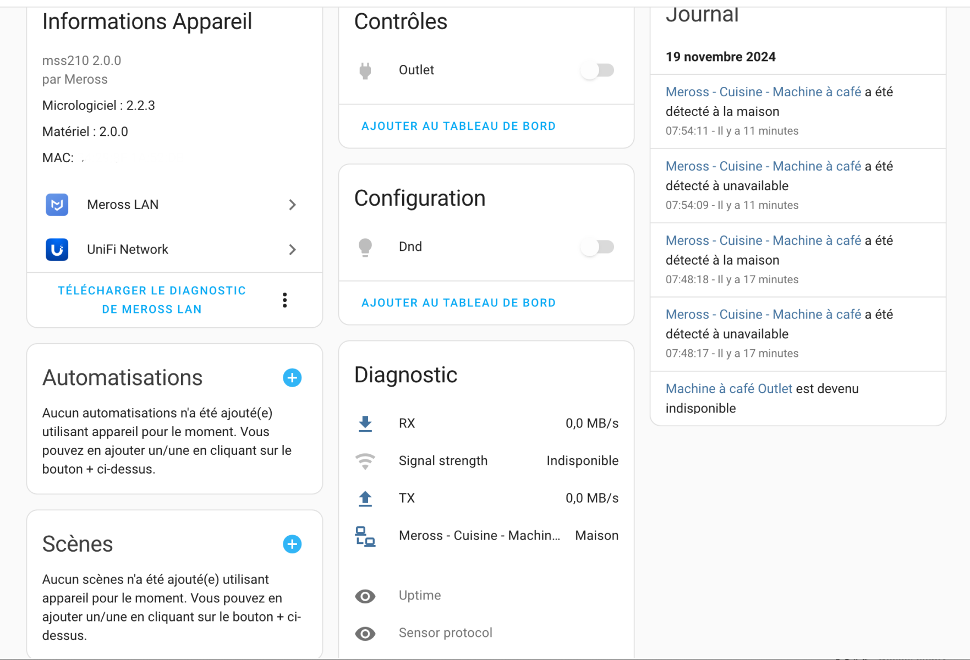
Task: Download the Meross LAN diagnostic
Action: click(152, 300)
